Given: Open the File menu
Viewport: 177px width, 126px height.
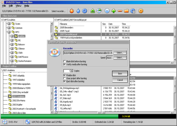Looking at the screenshot, I should click(x=4, y=6).
